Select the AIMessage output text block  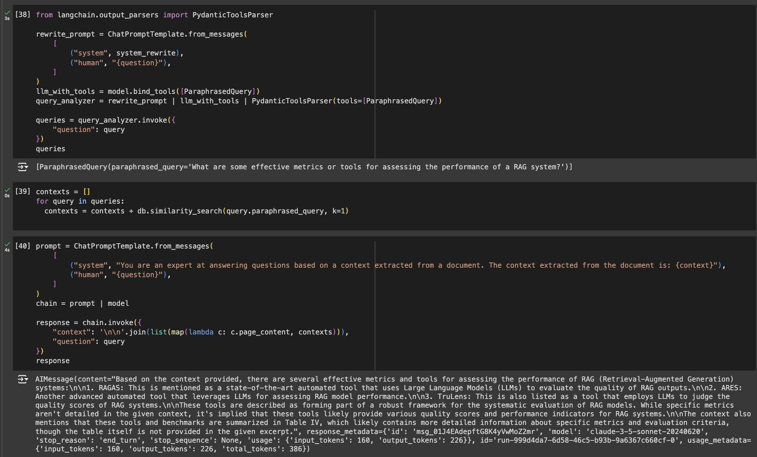pyautogui.click(x=377, y=414)
